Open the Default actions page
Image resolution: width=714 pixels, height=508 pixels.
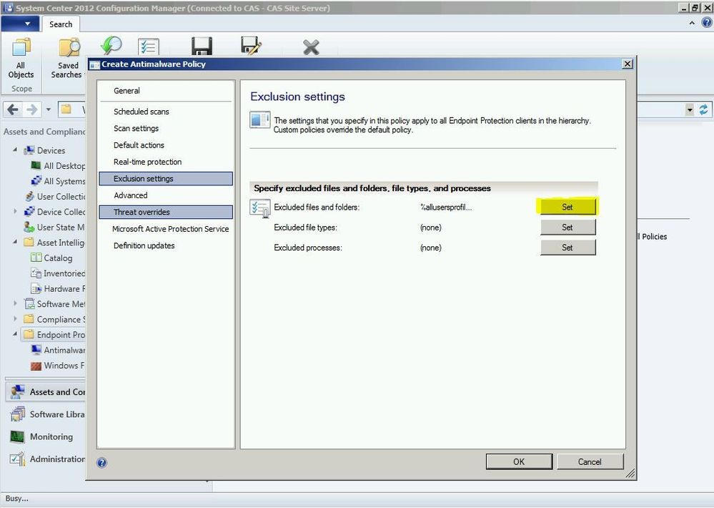click(139, 145)
